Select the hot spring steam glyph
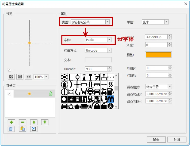Screen dimensions: 190x146 [111, 84]
